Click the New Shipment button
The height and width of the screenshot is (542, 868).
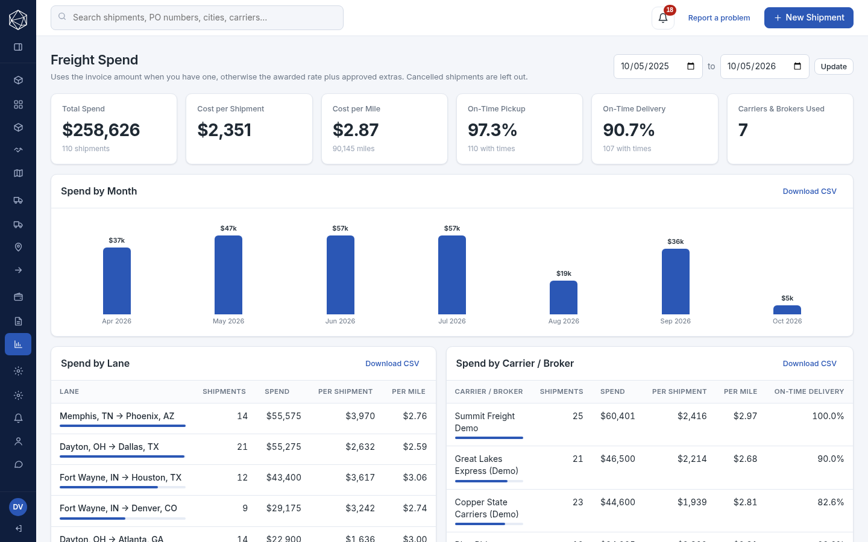point(809,17)
